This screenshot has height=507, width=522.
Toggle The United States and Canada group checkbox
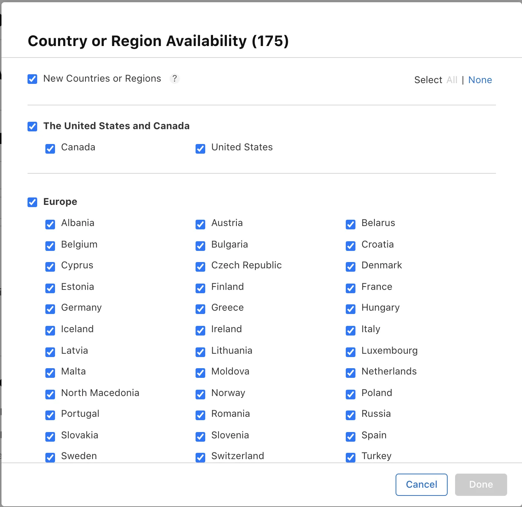coord(32,127)
